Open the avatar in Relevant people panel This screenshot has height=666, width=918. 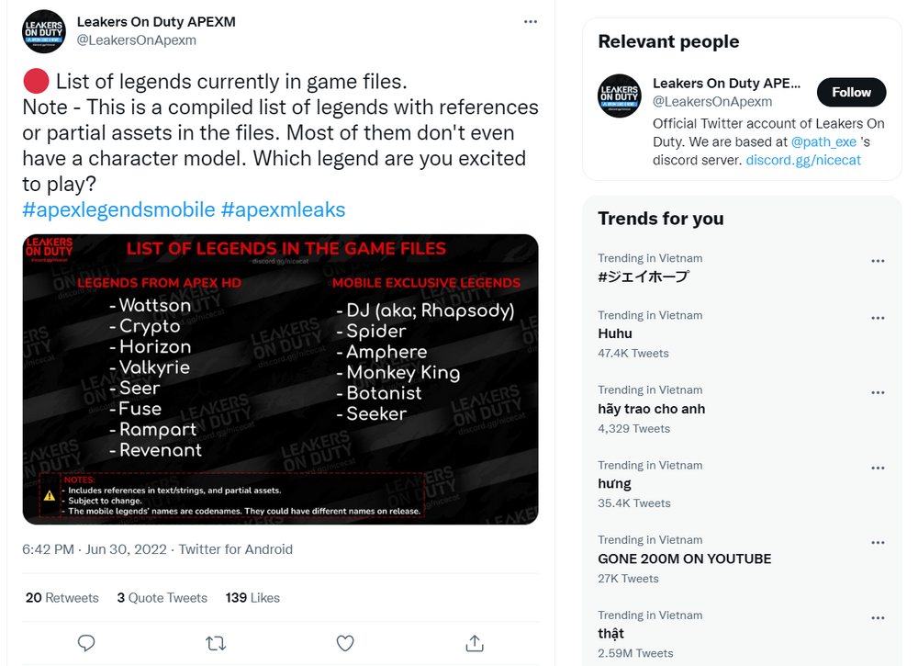coord(620,96)
